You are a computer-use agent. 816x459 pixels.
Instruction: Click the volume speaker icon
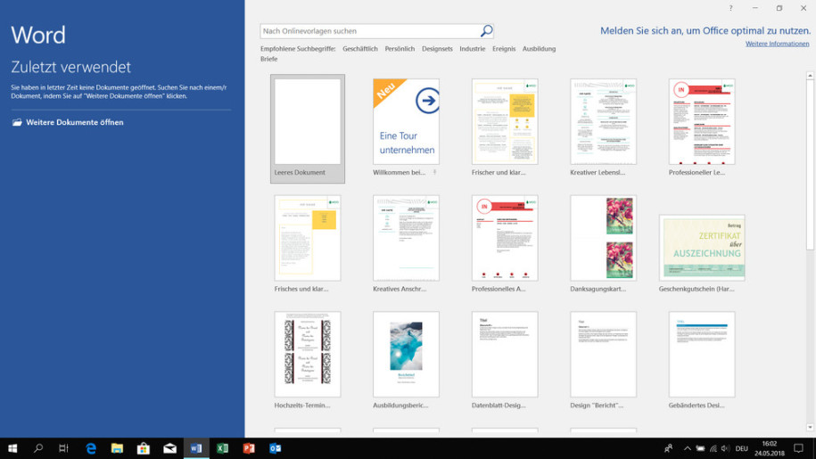[x=725, y=448]
